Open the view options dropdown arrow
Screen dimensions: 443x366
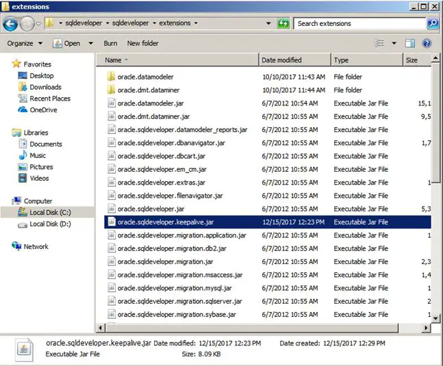coord(394,43)
